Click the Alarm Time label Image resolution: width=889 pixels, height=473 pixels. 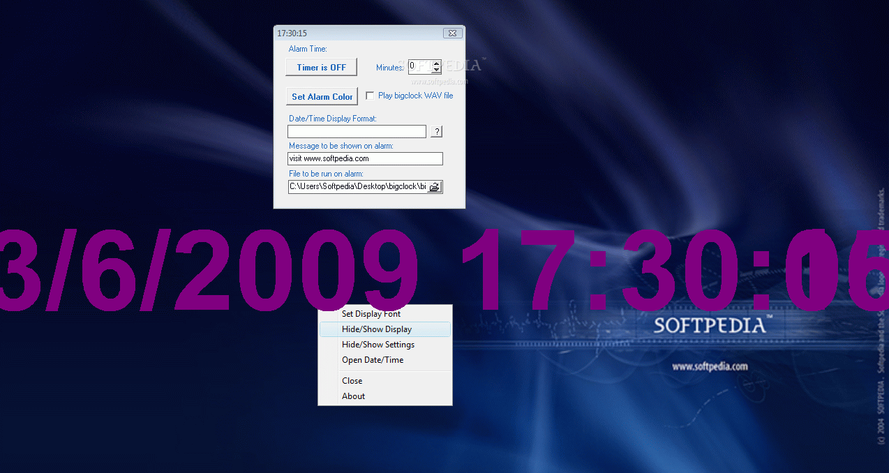pyautogui.click(x=308, y=49)
